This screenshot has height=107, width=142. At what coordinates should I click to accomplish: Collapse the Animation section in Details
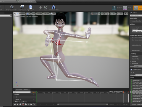131,18
